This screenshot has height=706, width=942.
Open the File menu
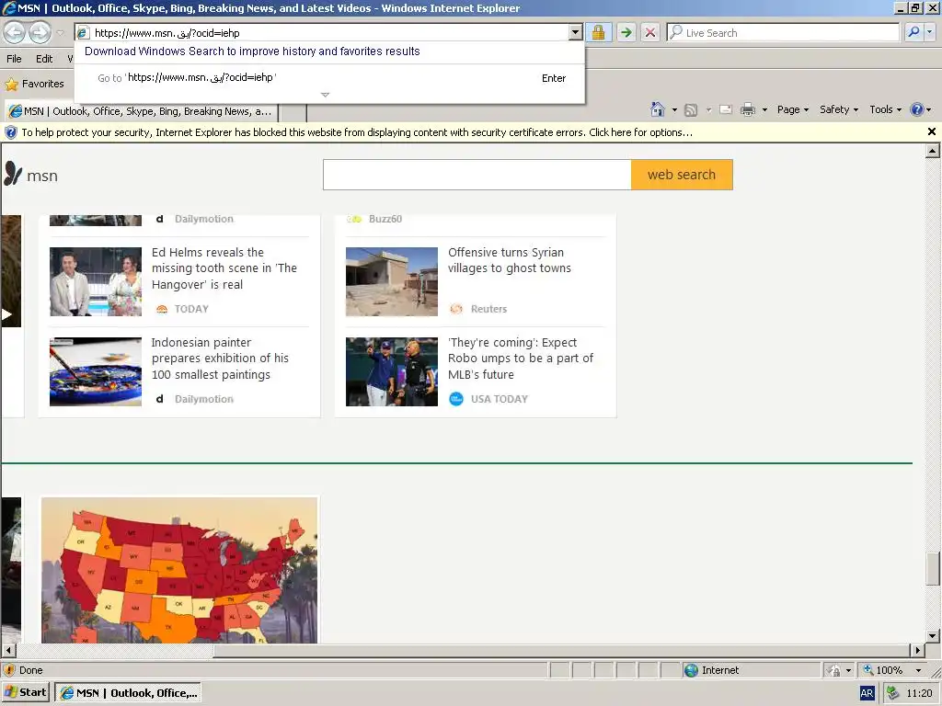pyautogui.click(x=14, y=59)
